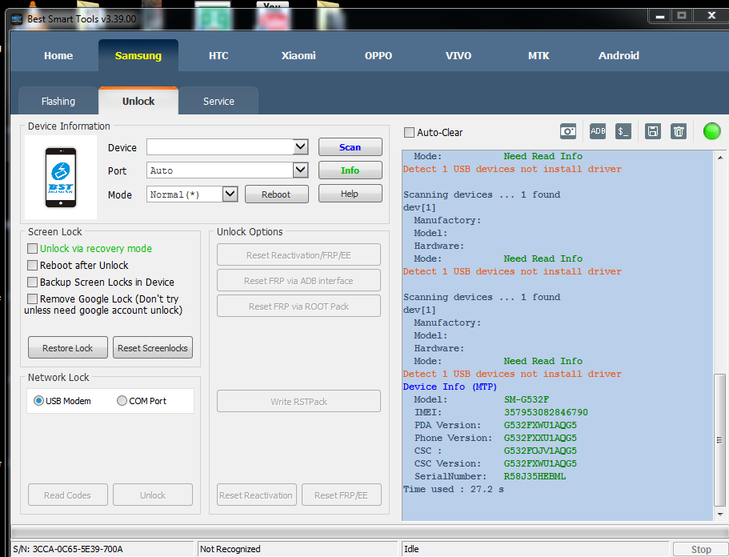Switch to the Home tab
This screenshot has width=729, height=557.
click(x=58, y=56)
